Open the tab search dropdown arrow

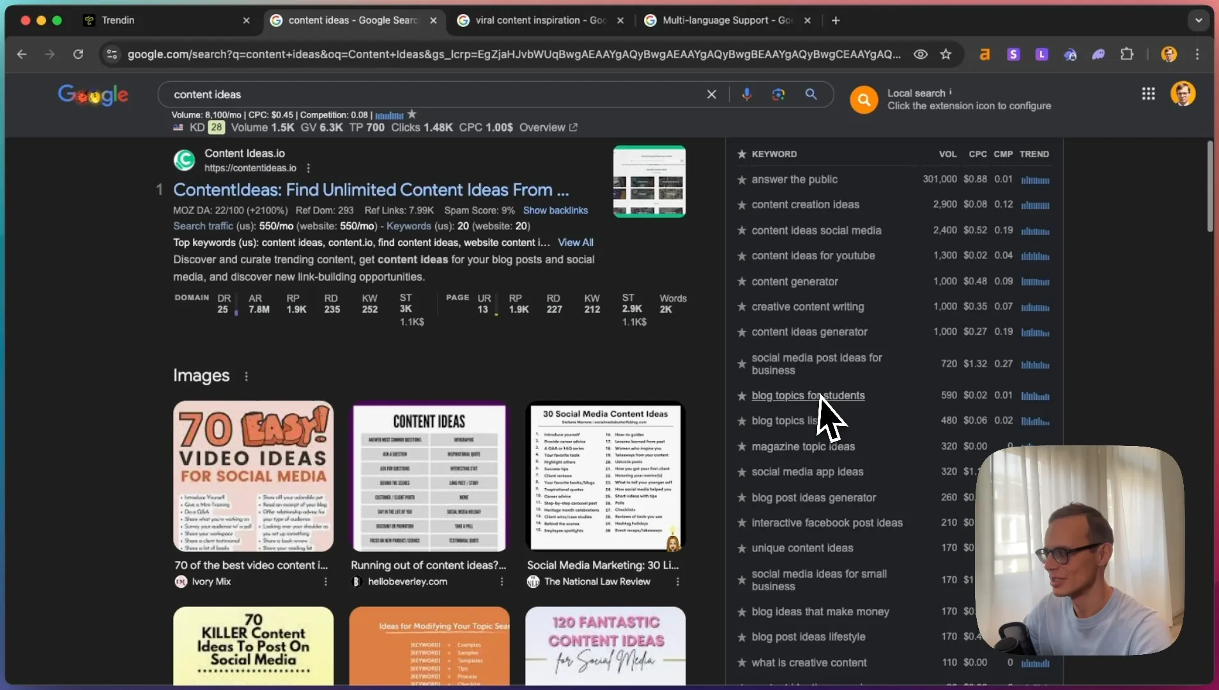click(x=1199, y=20)
